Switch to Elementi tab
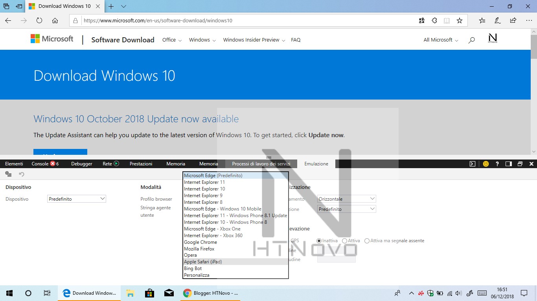 [14, 164]
